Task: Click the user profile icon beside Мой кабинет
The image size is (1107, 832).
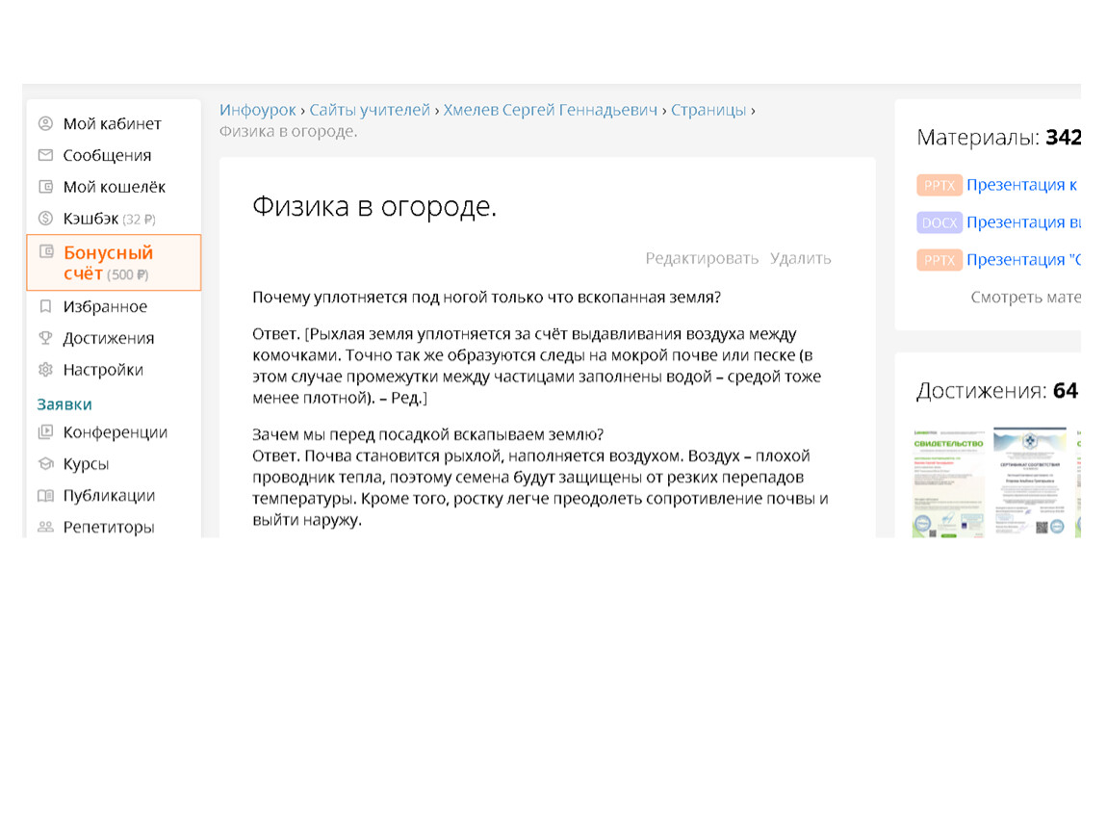Action: tap(45, 123)
